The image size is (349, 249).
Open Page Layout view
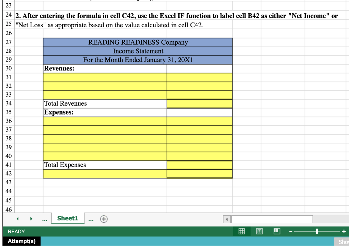pyautogui.click(x=259, y=231)
